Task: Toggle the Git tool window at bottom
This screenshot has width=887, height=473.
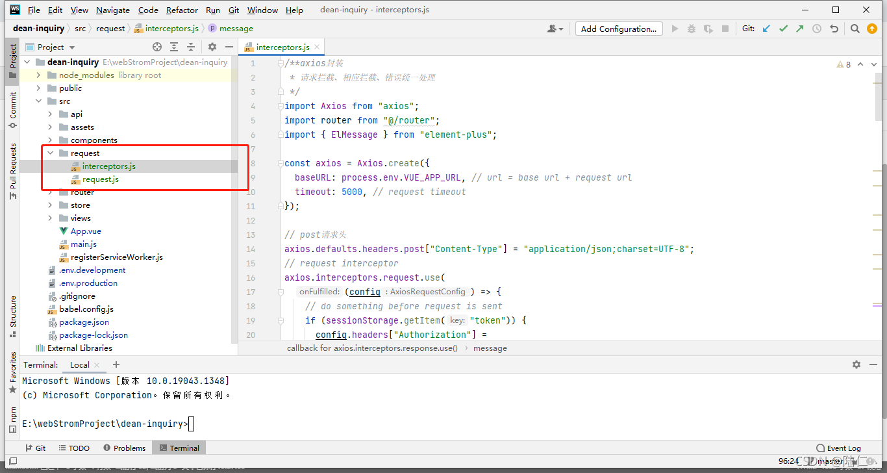Action: point(36,448)
